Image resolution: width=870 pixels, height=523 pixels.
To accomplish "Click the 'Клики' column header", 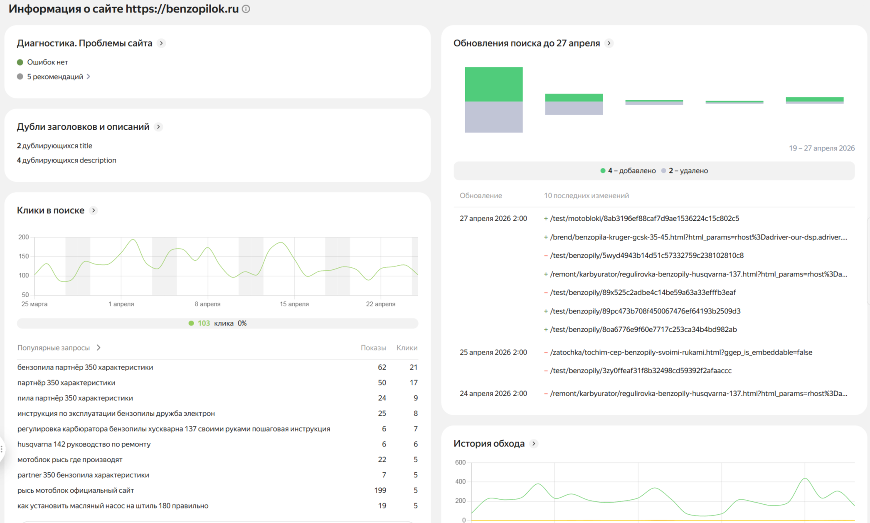I will click(x=407, y=348).
